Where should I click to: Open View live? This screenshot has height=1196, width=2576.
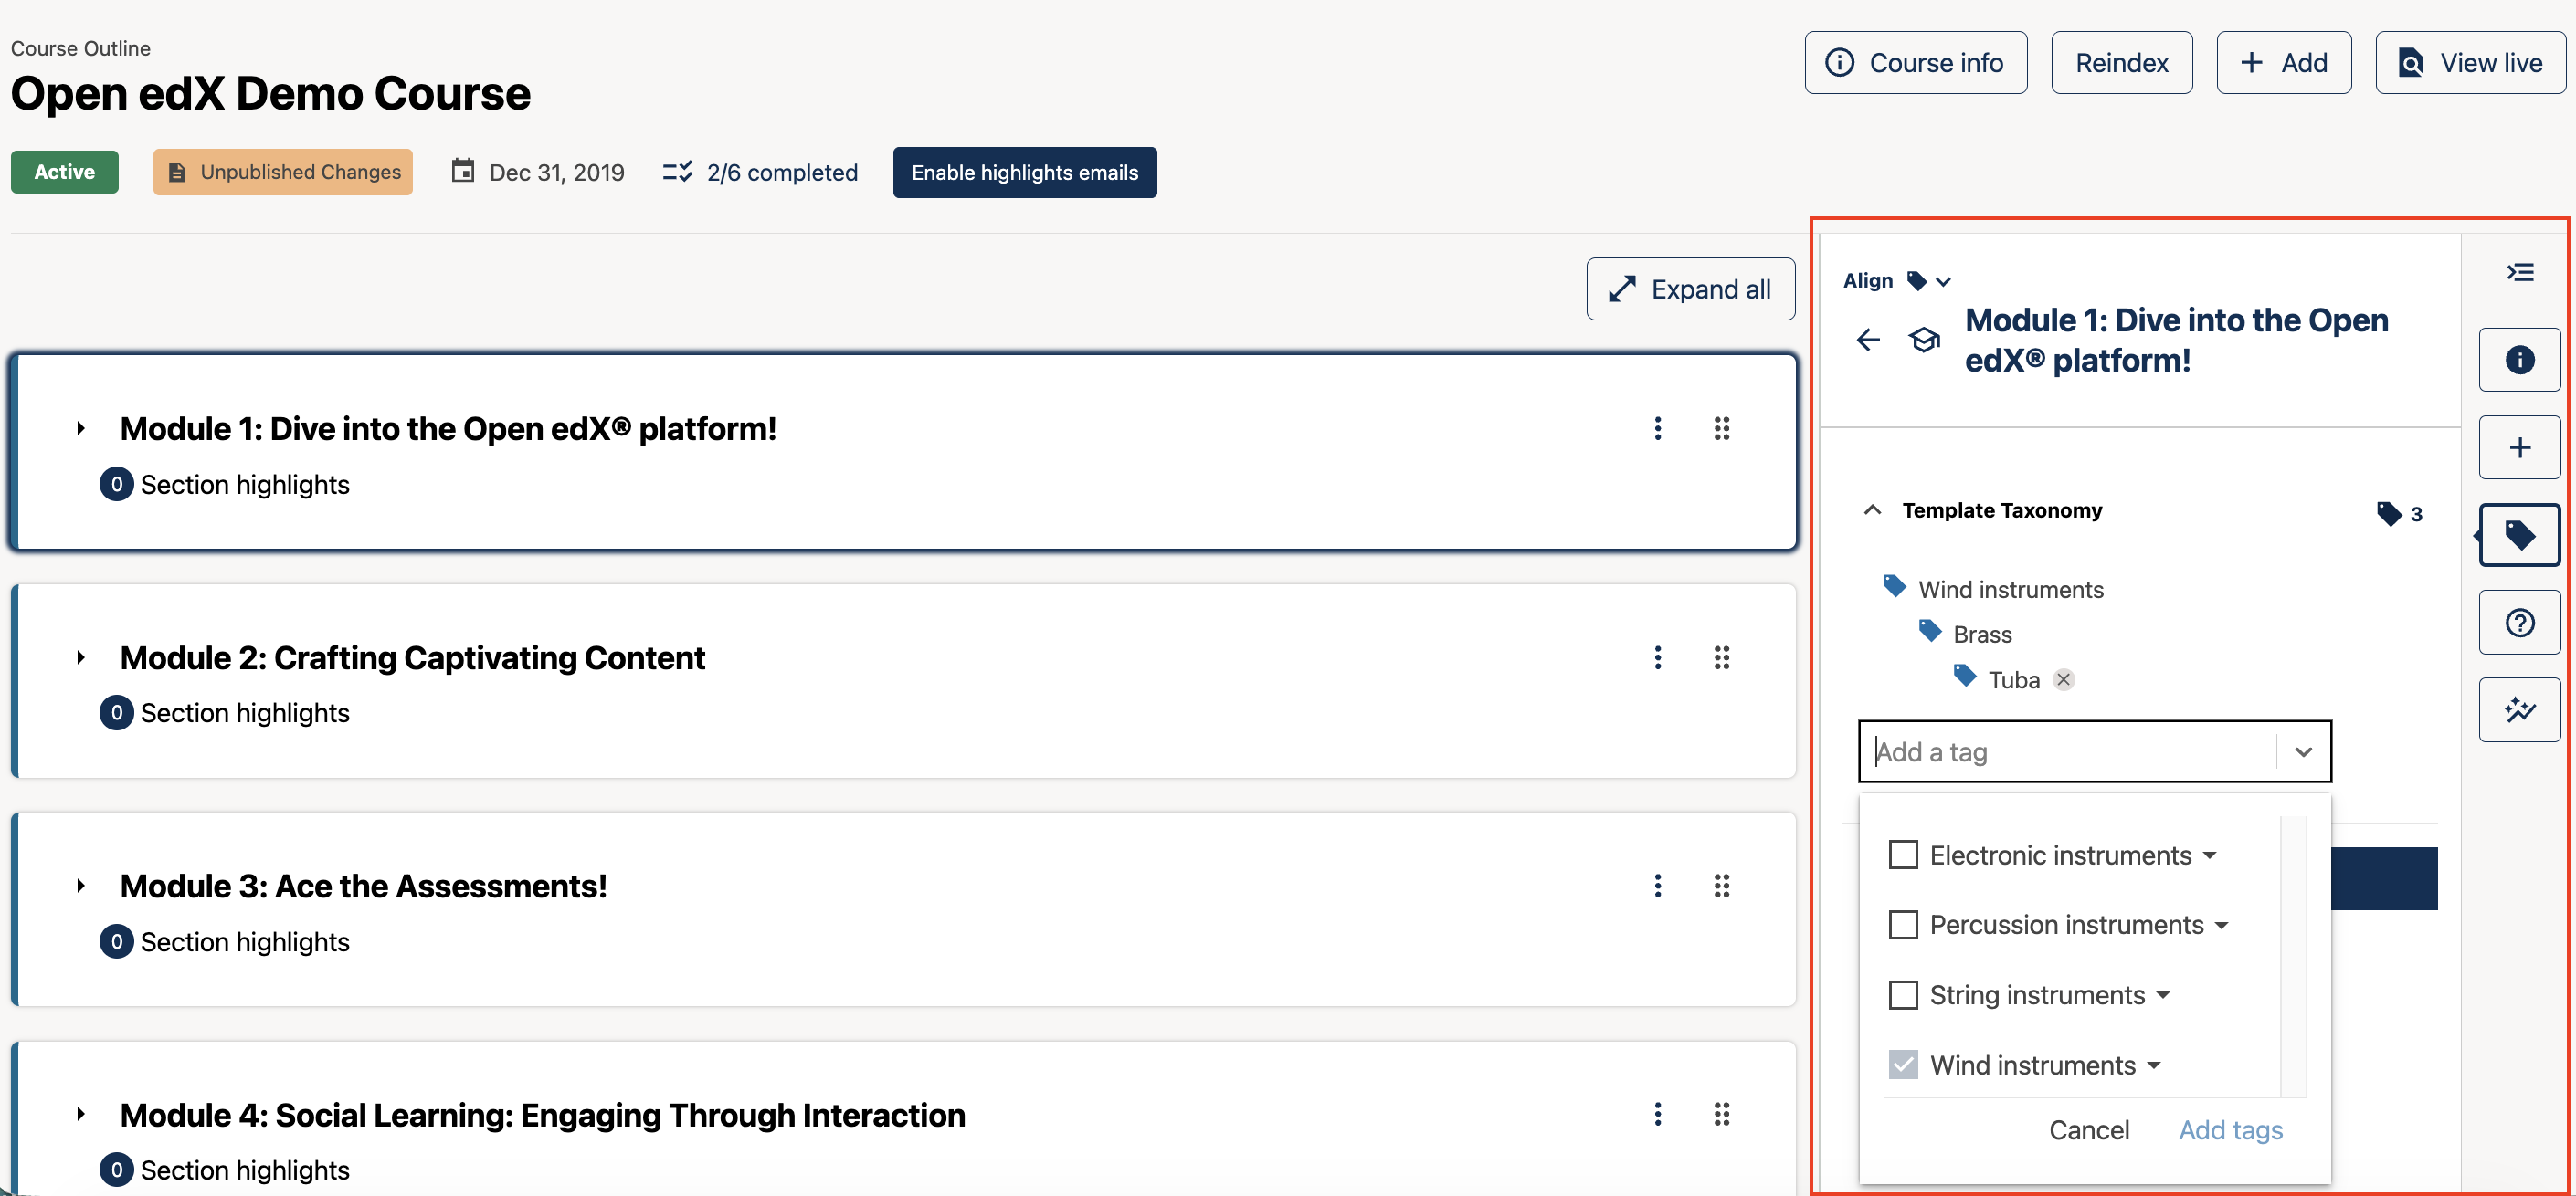[x=2470, y=63]
